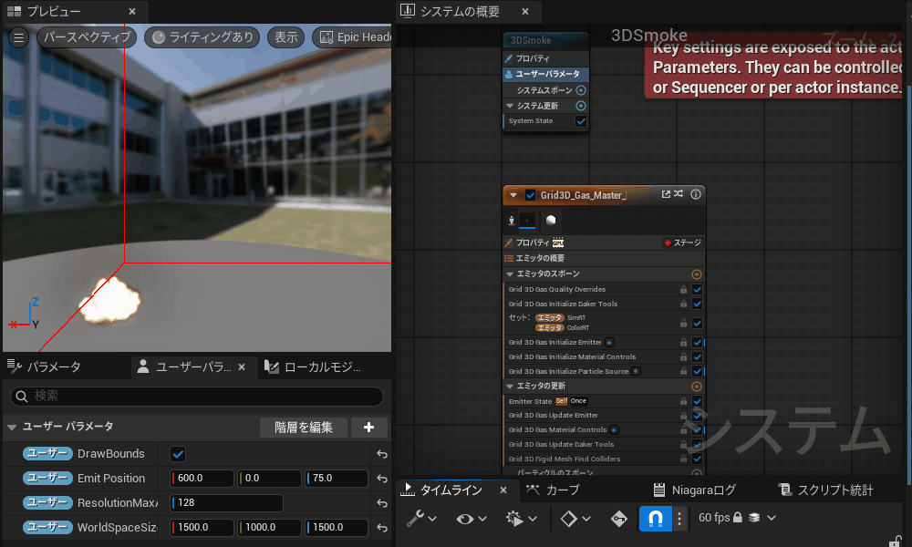Switch to the カーブ tab

(554, 490)
